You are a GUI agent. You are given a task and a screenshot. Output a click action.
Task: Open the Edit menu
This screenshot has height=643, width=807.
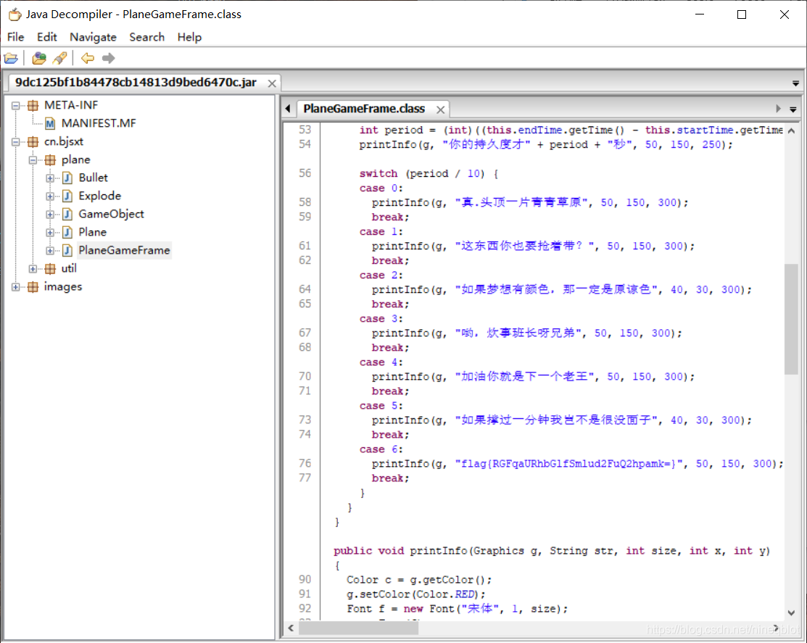click(x=47, y=37)
